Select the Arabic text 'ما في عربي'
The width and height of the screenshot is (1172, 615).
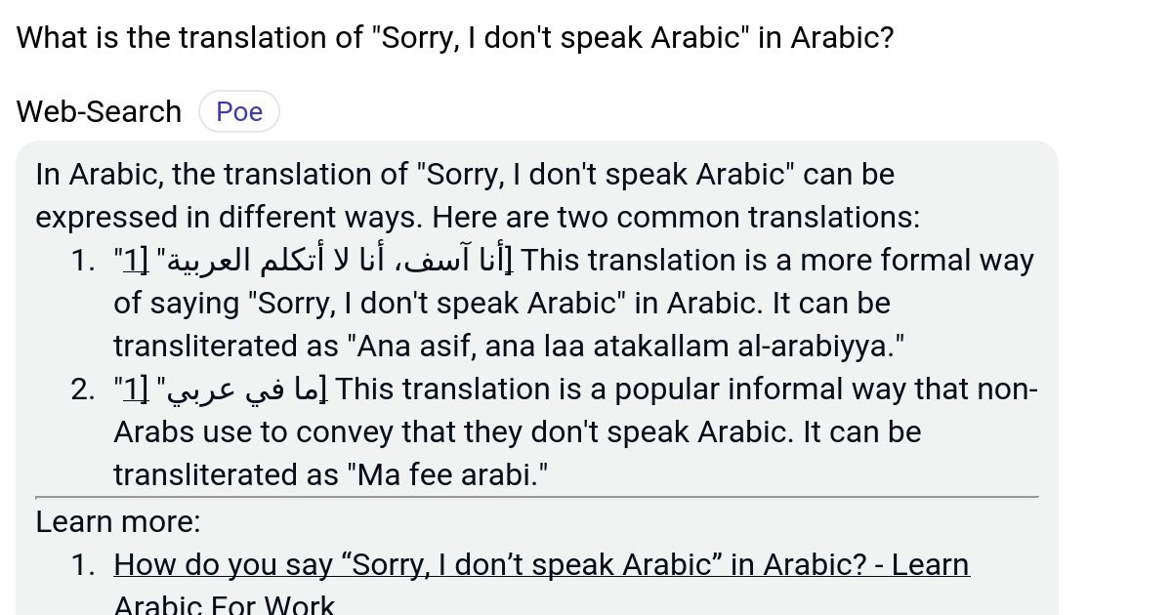[x=244, y=389]
